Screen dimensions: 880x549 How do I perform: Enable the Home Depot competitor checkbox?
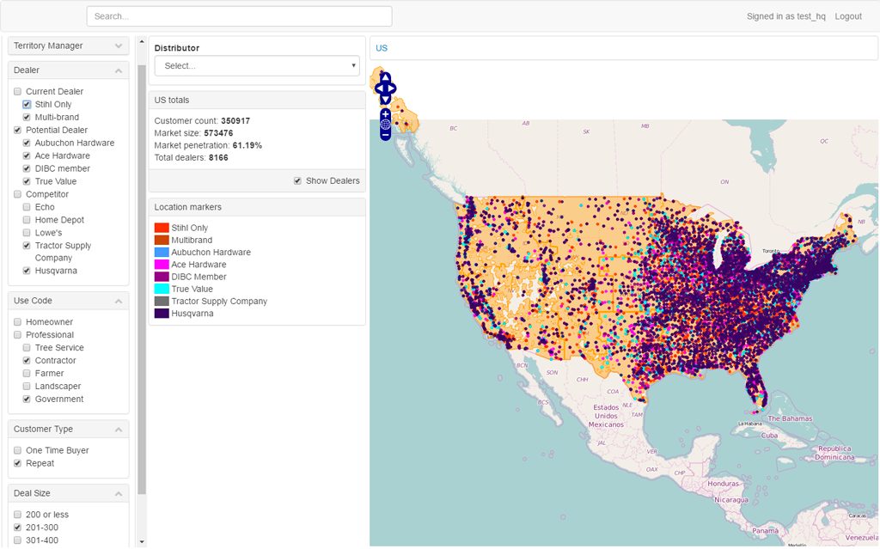click(x=27, y=220)
